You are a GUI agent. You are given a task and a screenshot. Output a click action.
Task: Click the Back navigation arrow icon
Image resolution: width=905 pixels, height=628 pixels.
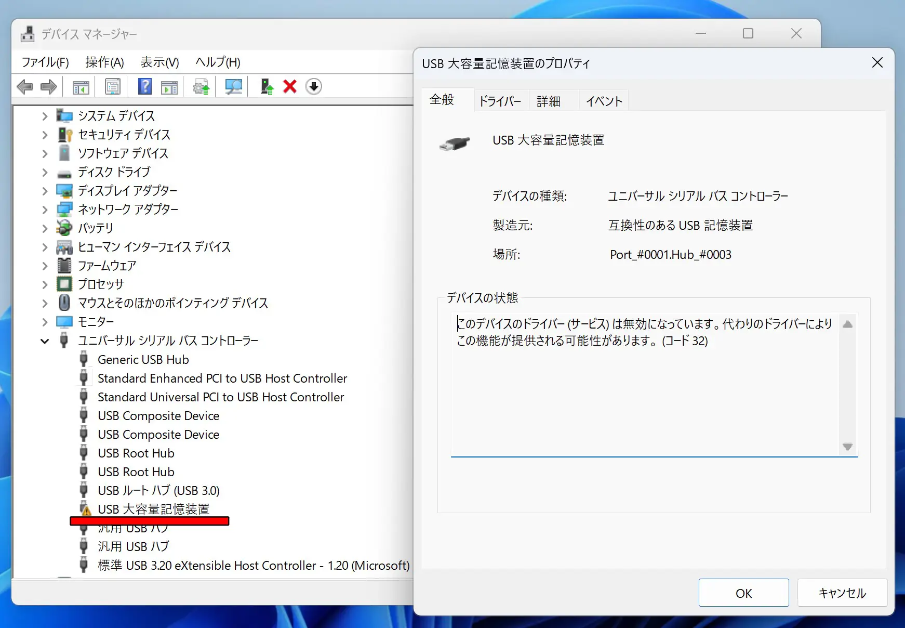coord(24,86)
